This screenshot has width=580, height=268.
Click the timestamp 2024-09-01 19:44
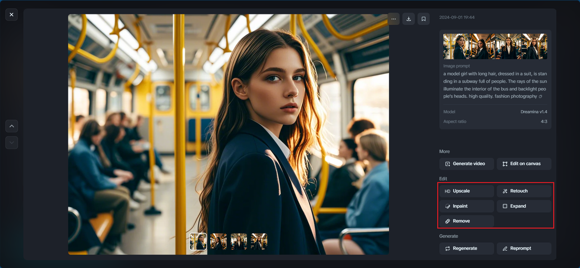[x=457, y=17]
